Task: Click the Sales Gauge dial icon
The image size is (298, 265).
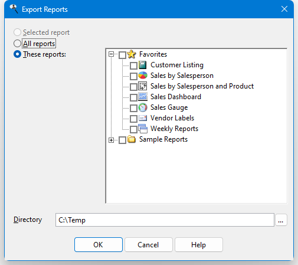Action: pyautogui.click(x=143, y=107)
